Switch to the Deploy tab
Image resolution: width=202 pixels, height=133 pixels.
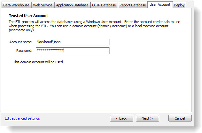[179, 5]
